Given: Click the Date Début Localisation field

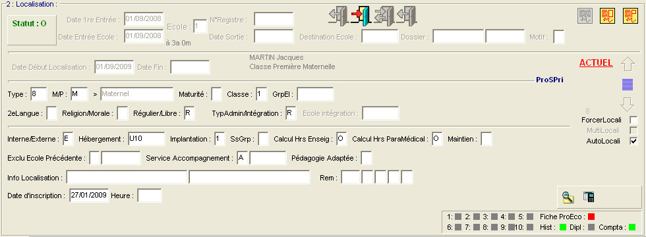Looking at the screenshot, I should (x=115, y=66).
